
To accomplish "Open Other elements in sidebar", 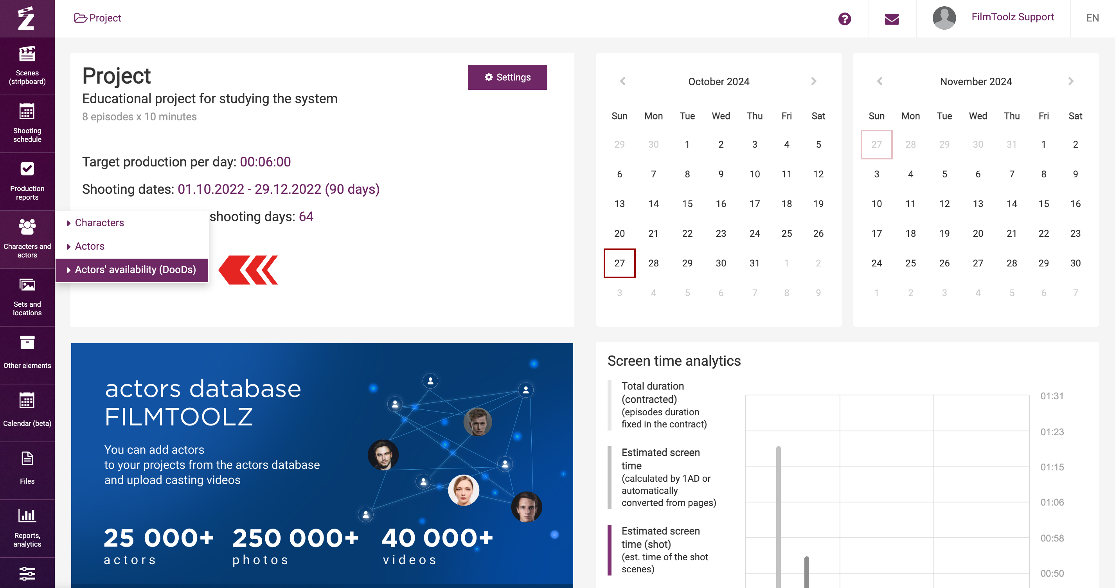I will (27, 355).
